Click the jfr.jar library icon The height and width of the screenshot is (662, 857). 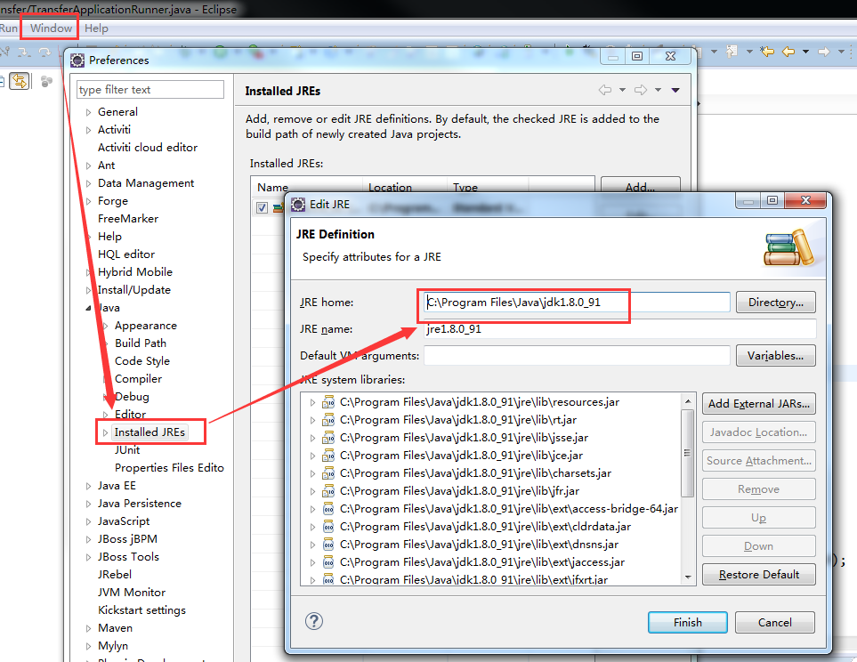327,491
